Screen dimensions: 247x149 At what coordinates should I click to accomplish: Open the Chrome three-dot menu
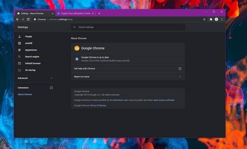(222, 19)
